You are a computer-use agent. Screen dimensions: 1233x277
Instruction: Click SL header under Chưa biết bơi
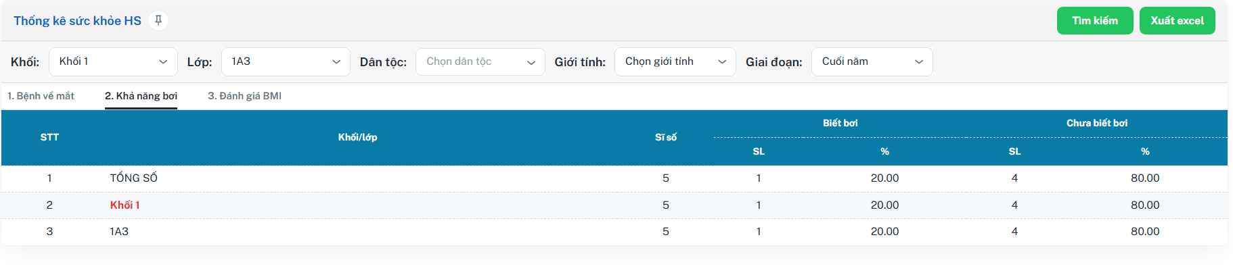coord(1014,151)
